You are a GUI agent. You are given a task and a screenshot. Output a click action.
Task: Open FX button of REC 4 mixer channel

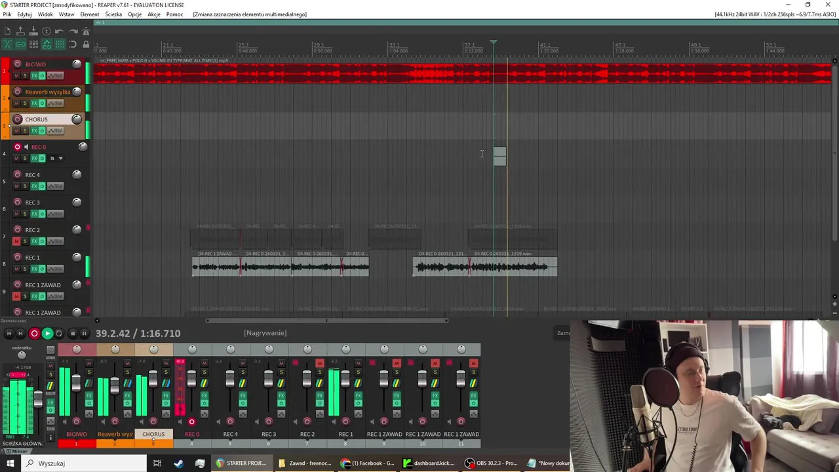pyautogui.click(x=243, y=396)
